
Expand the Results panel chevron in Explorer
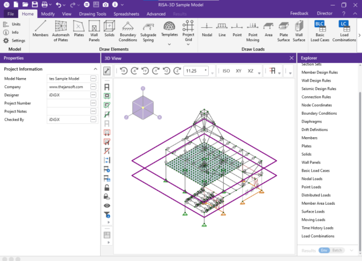tap(352, 250)
